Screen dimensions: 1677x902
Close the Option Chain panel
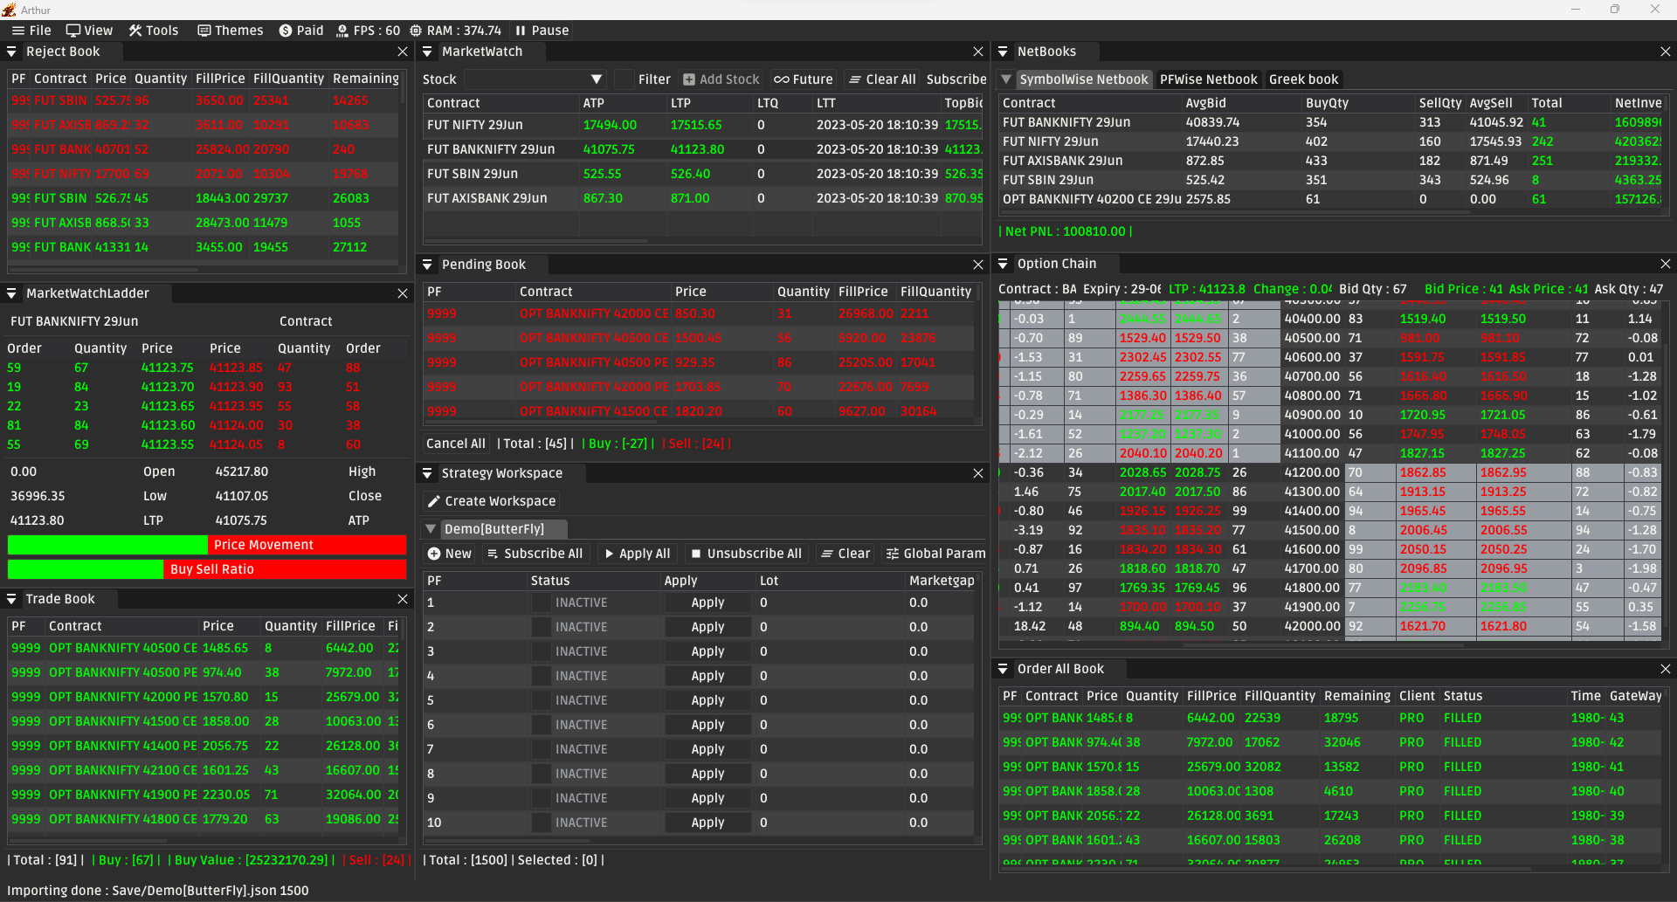[x=1666, y=264]
